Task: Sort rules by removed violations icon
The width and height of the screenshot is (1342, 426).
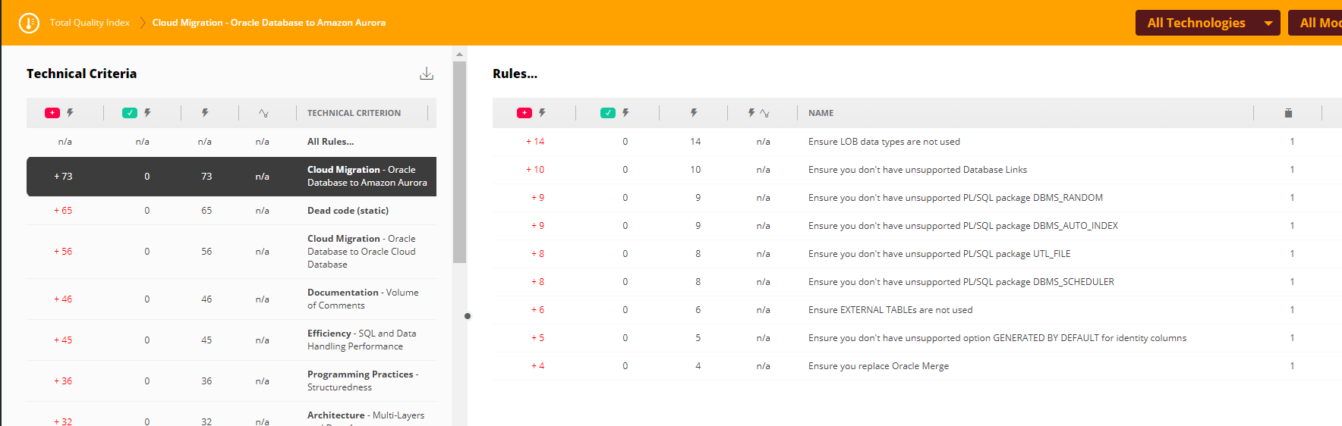Action: (x=616, y=113)
